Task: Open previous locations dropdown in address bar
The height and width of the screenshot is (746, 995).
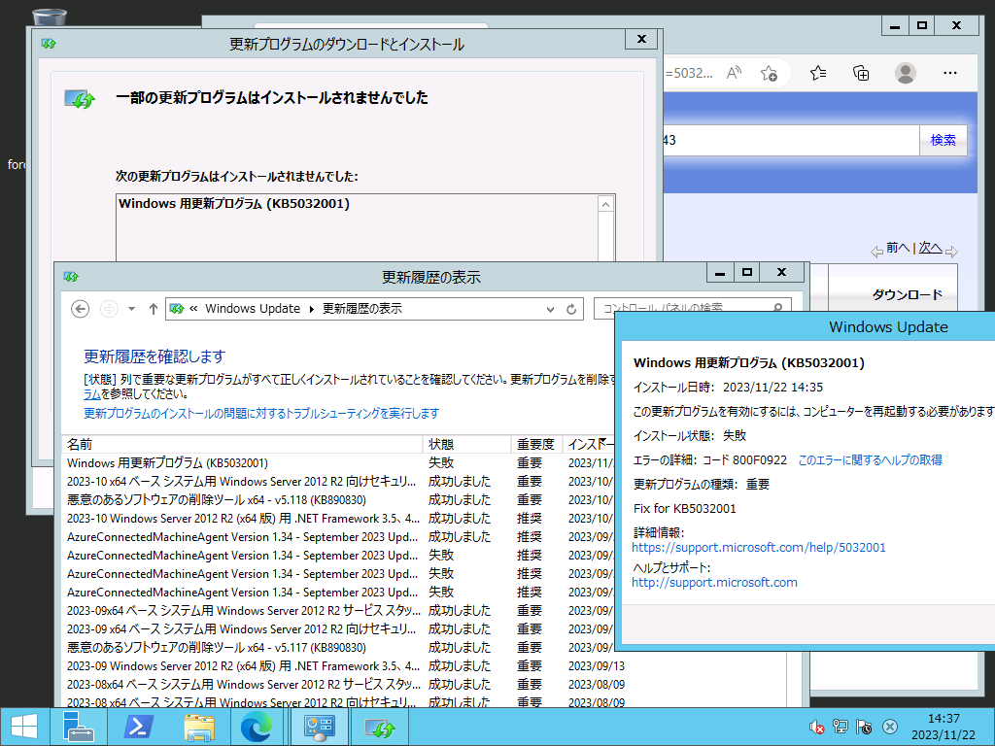Action: pyautogui.click(x=551, y=309)
